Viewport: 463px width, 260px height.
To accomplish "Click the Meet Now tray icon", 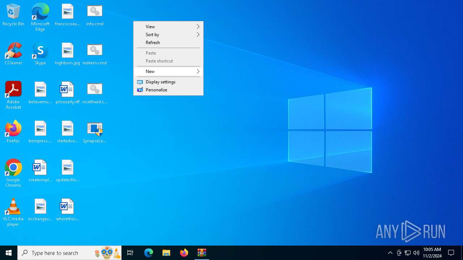I will (x=399, y=253).
